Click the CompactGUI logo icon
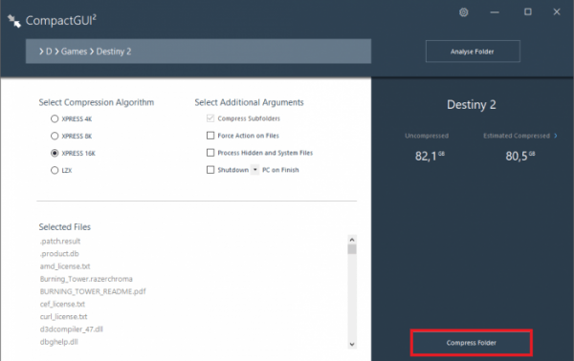 (14, 21)
